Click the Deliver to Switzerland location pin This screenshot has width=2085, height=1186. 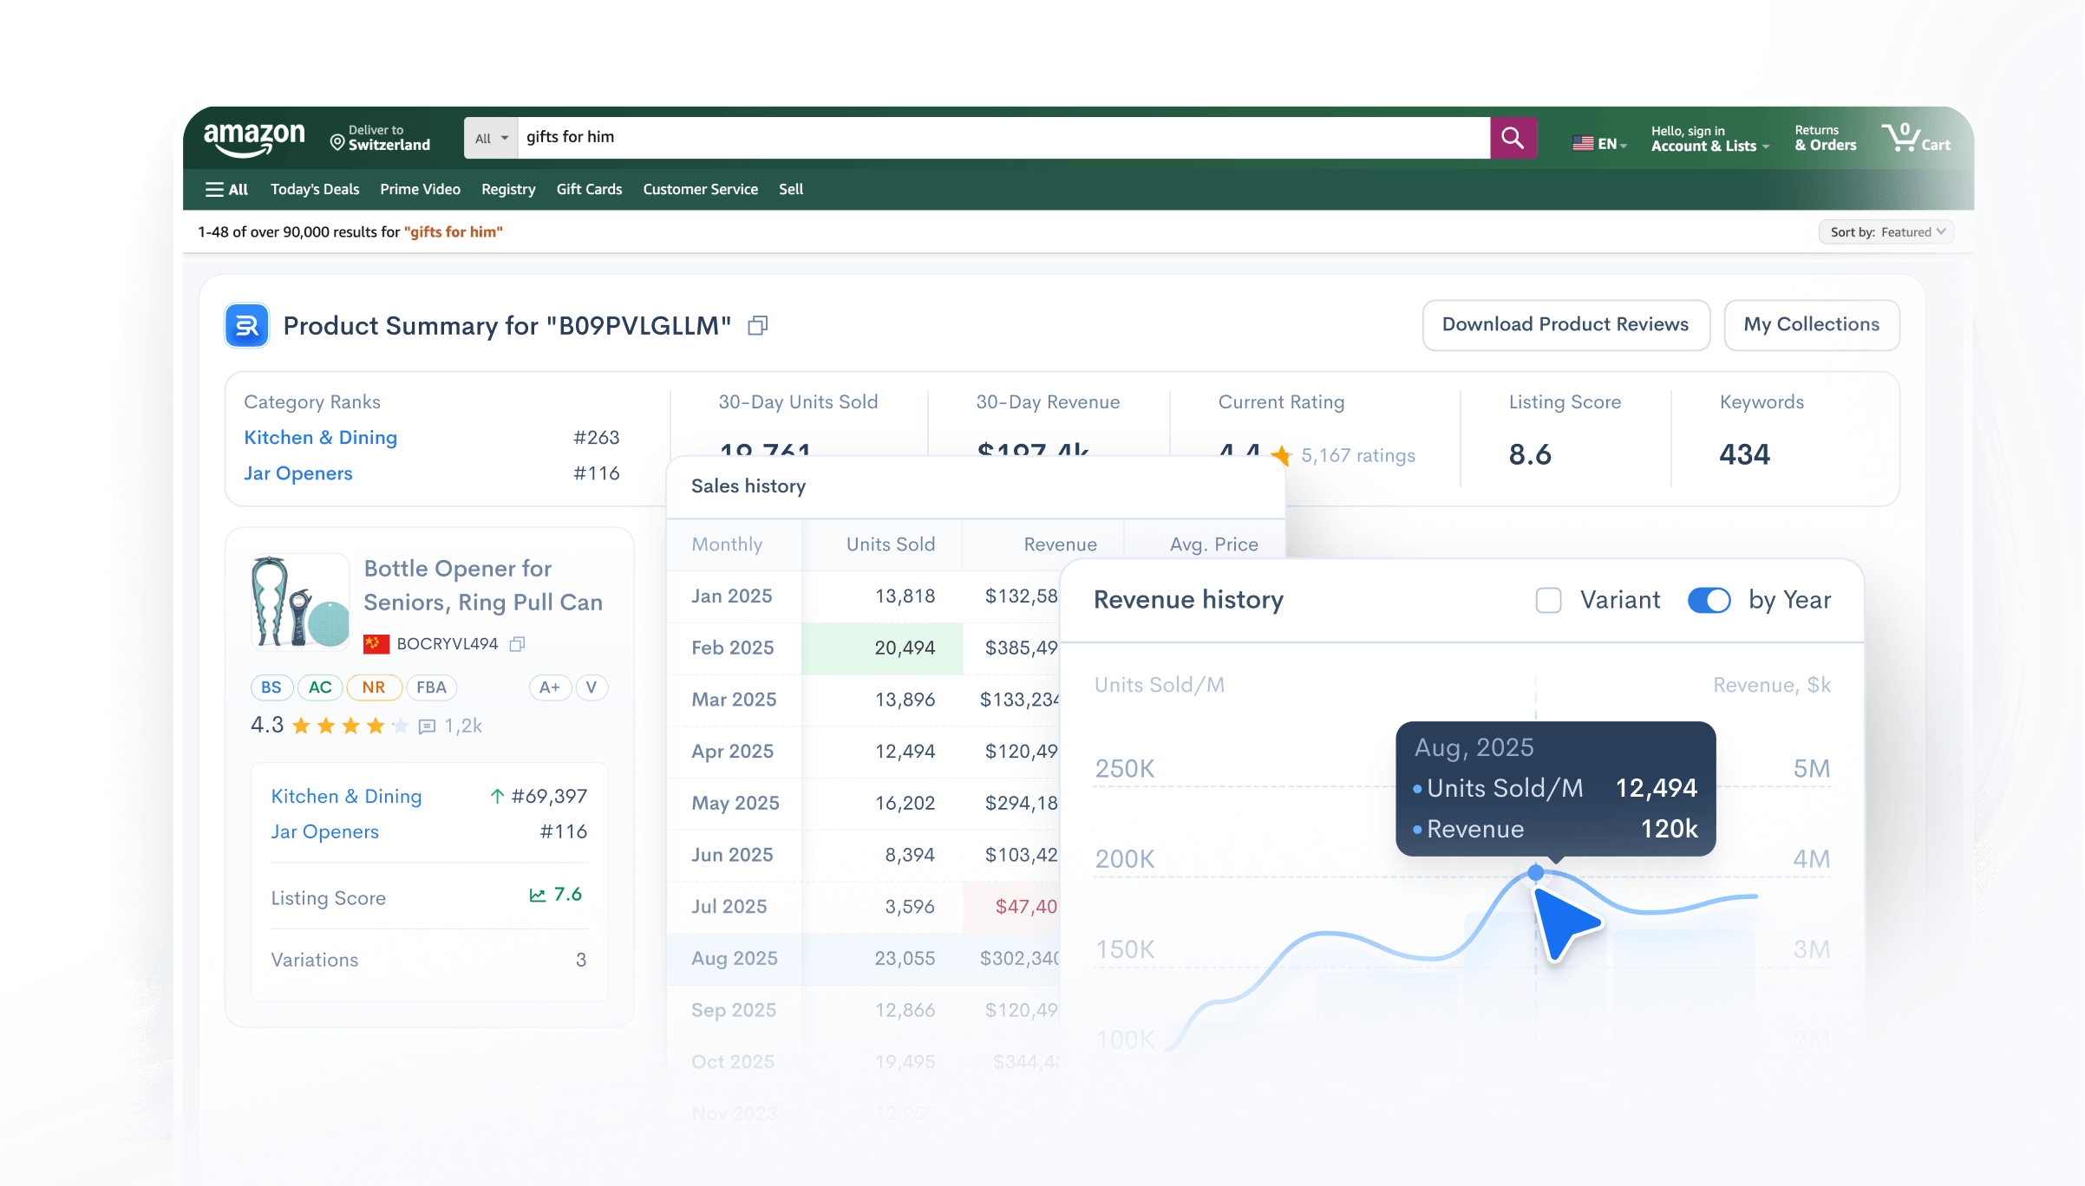click(x=337, y=140)
